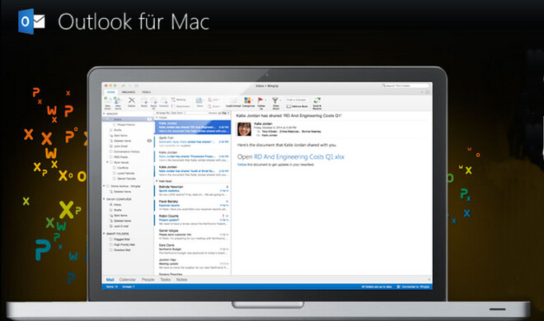Click the Junk icon in ribbon
Image resolution: width=544 pixels, height=321 pixels.
(x=210, y=100)
